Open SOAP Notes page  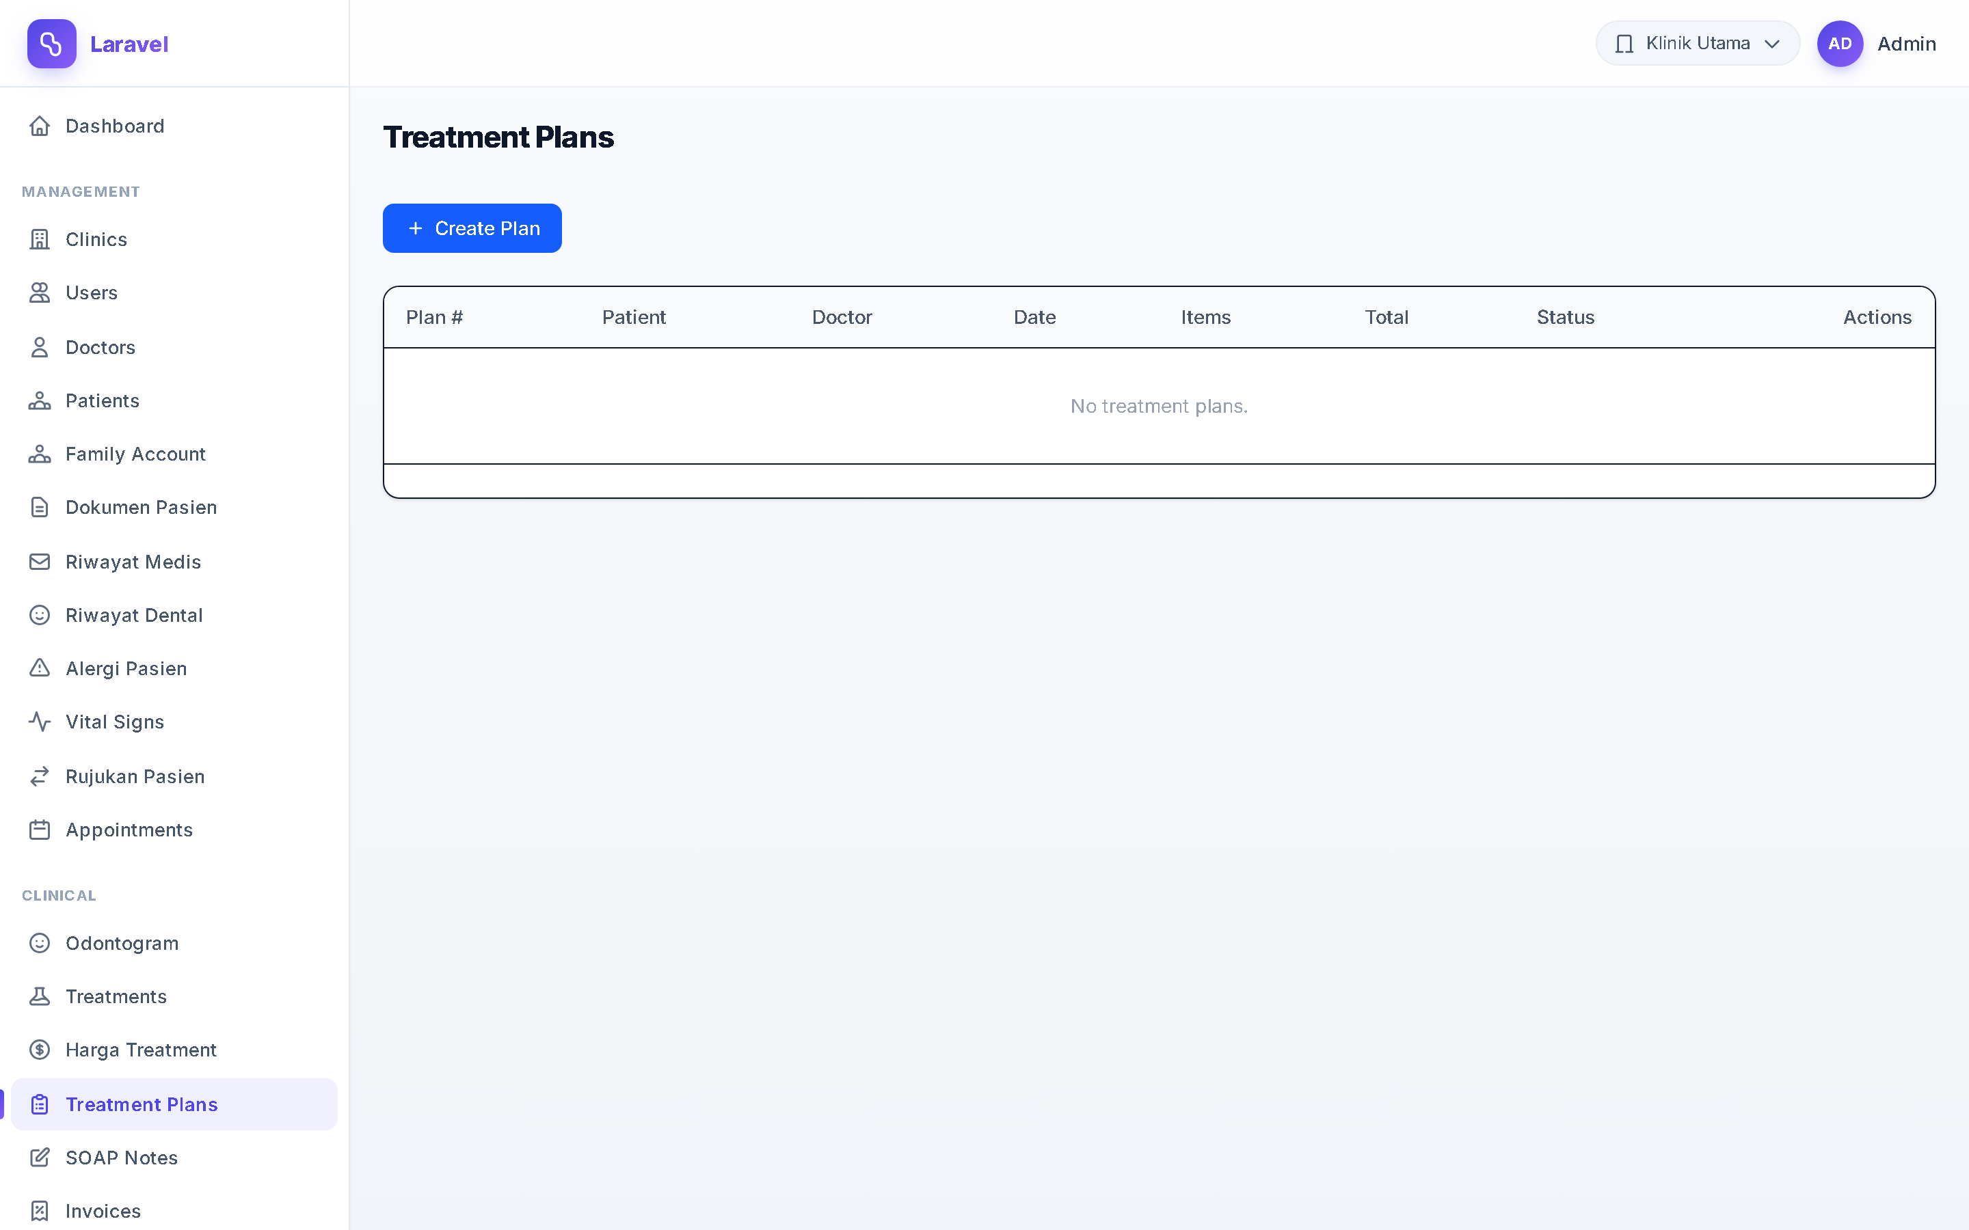point(174,1158)
